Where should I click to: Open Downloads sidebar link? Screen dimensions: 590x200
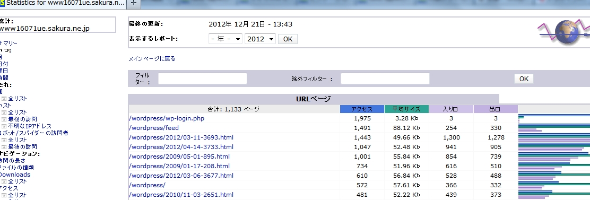tap(15, 175)
